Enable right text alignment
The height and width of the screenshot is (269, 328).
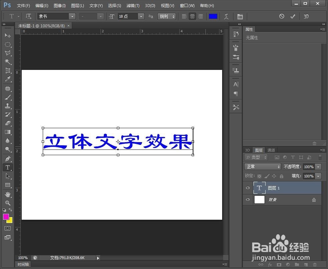[200, 16]
